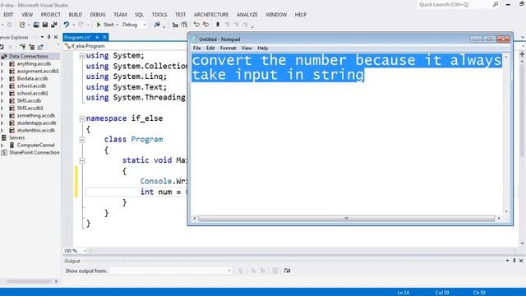Expand the anything.accdb connection

coord(2,63)
